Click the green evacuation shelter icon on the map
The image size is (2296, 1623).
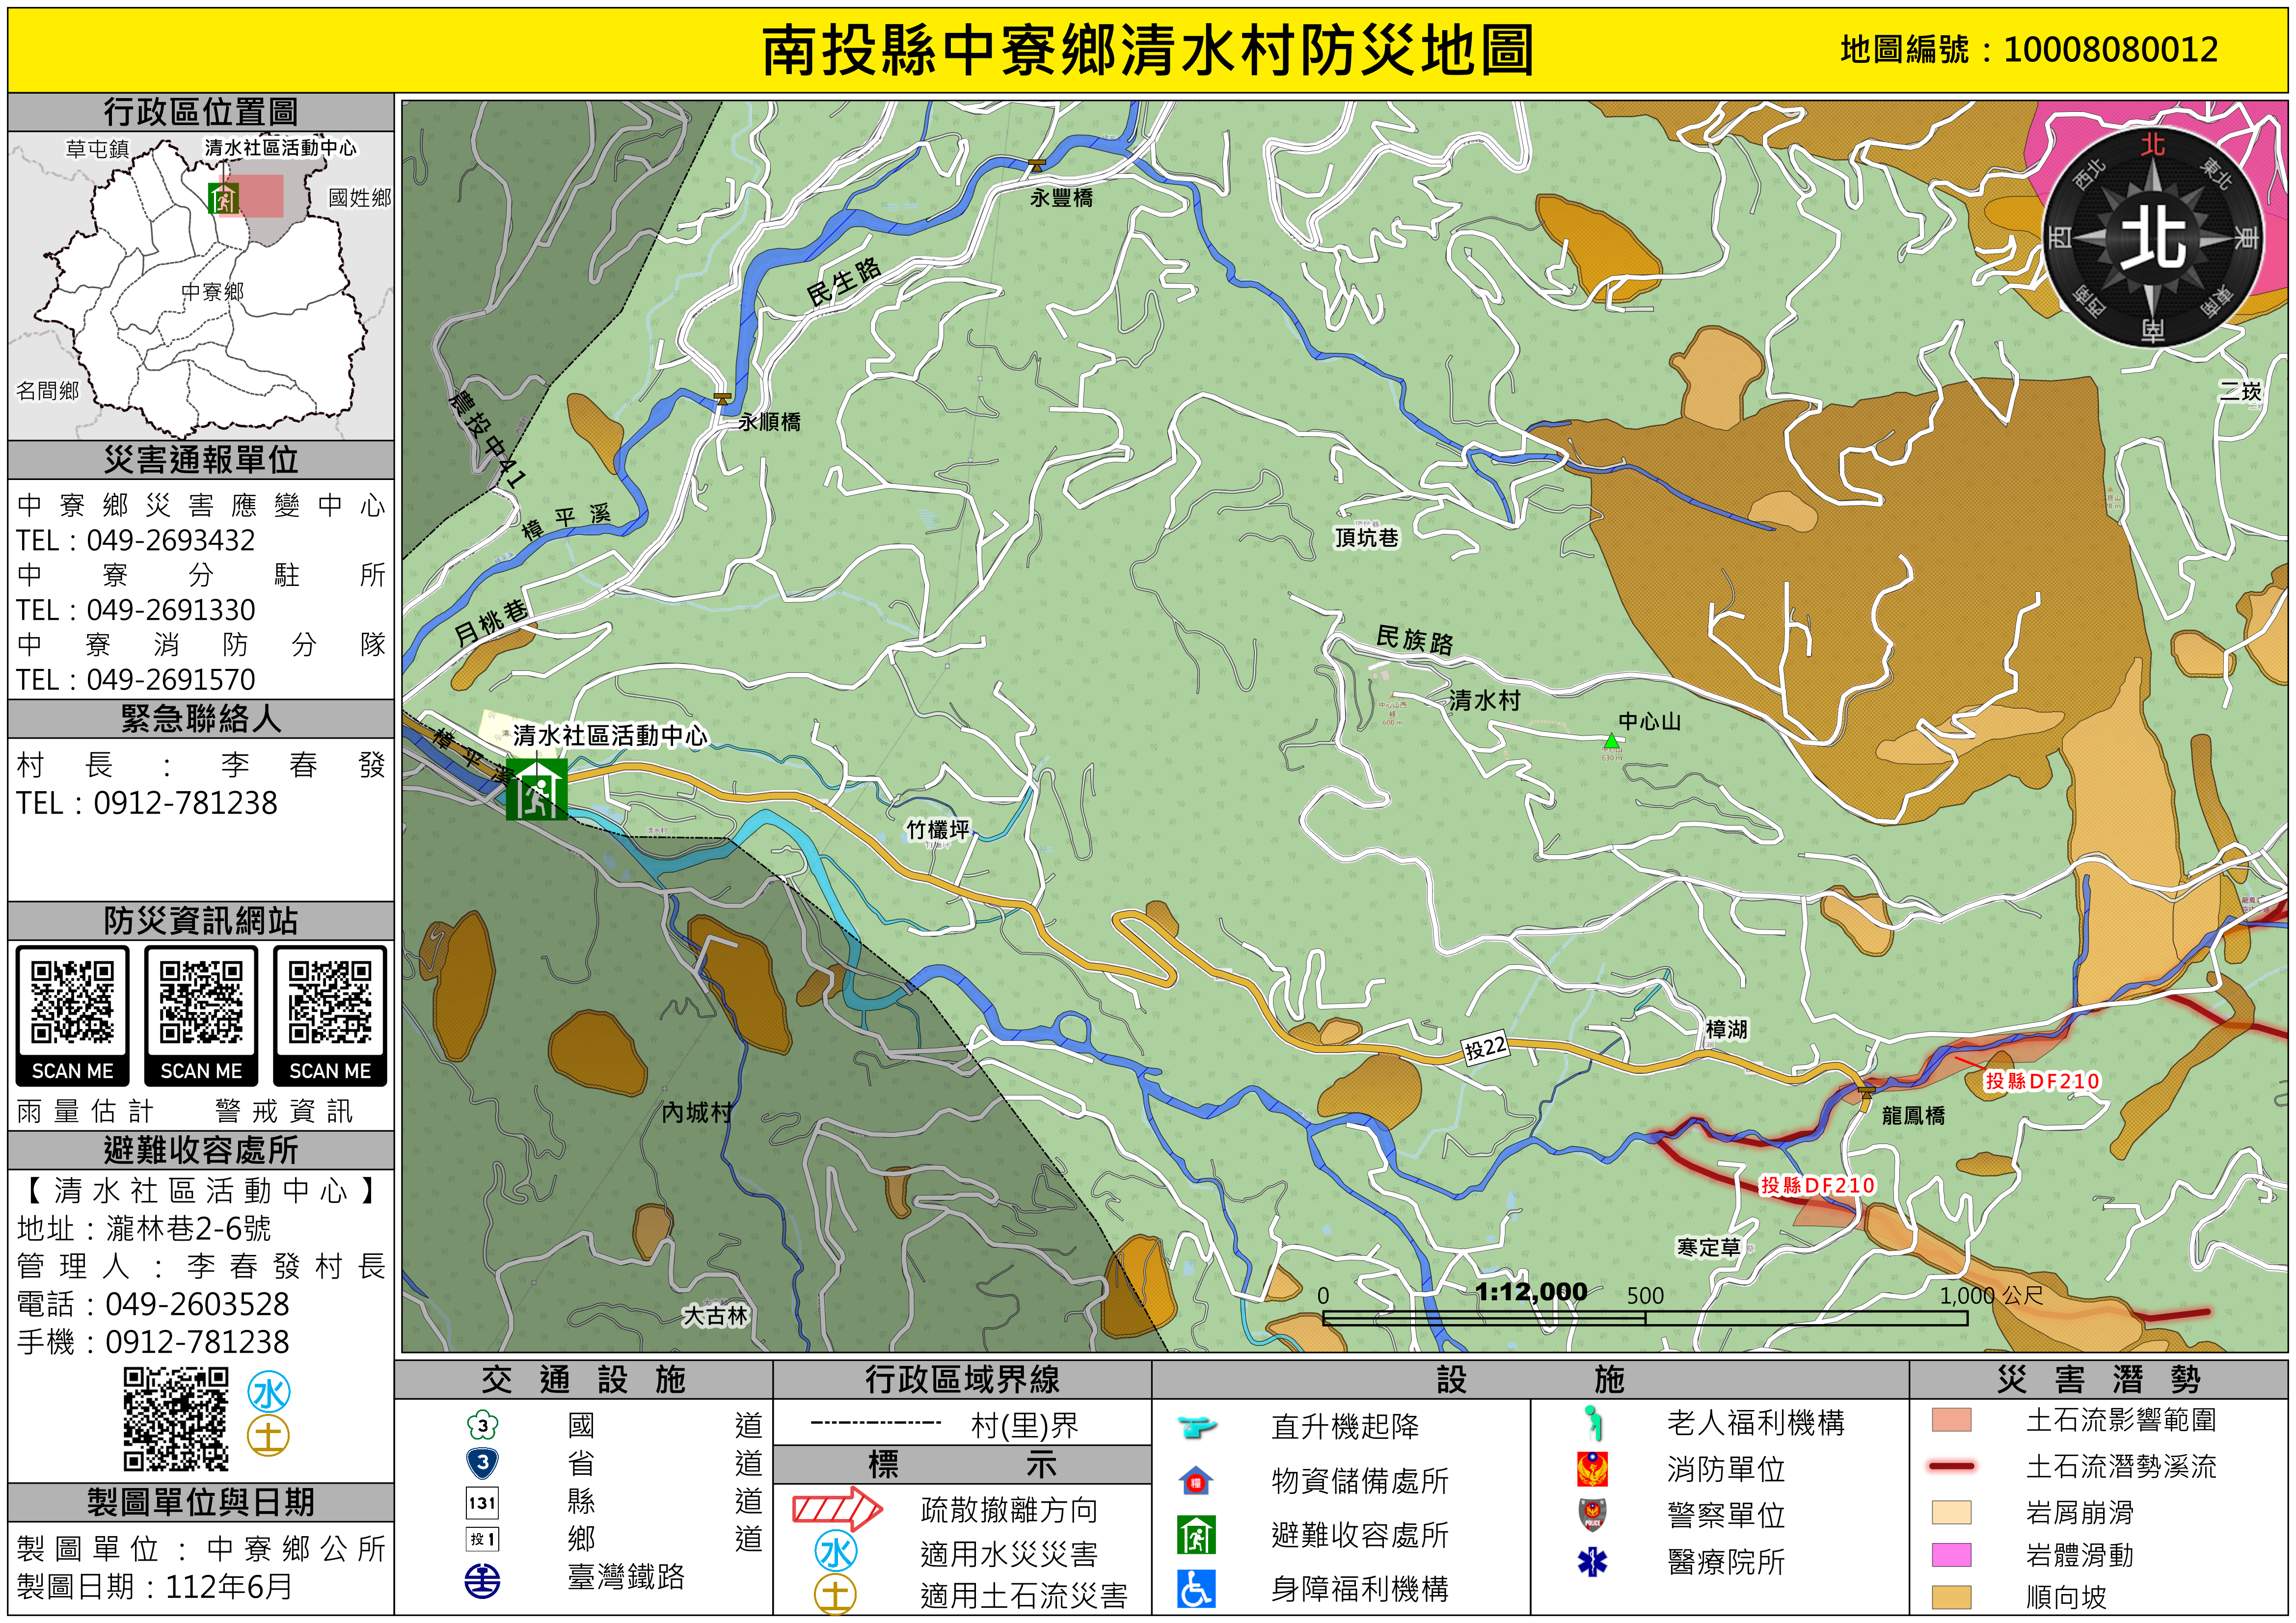536,789
